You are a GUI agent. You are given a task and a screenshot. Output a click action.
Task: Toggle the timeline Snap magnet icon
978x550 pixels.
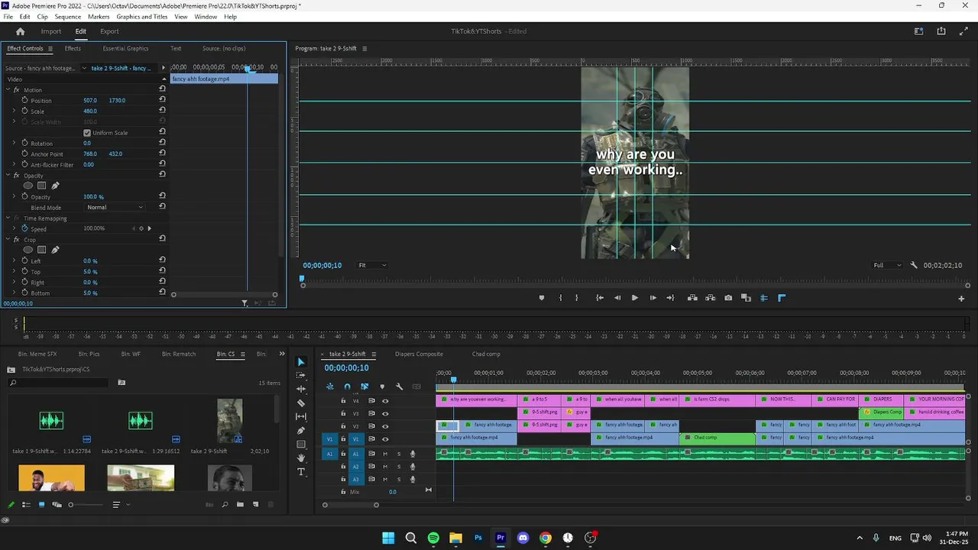coord(347,387)
